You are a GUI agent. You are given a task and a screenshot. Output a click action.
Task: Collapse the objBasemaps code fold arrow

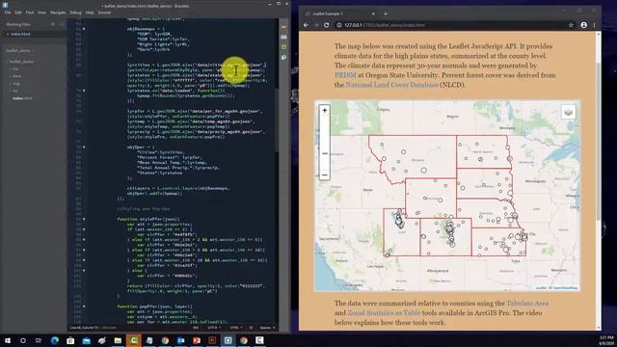pyautogui.click(x=84, y=29)
